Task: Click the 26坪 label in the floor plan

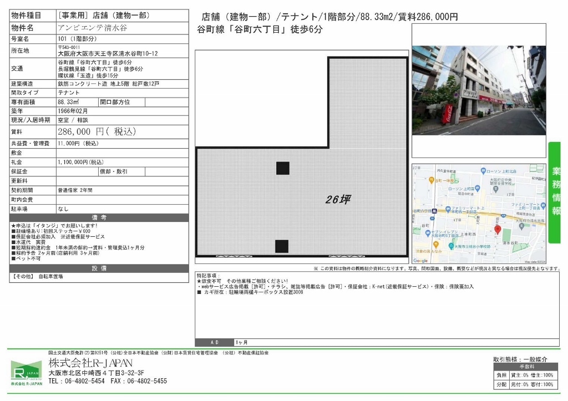Action: (337, 200)
